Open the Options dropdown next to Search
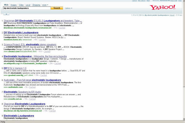 pyautogui.click(x=68, y=8)
